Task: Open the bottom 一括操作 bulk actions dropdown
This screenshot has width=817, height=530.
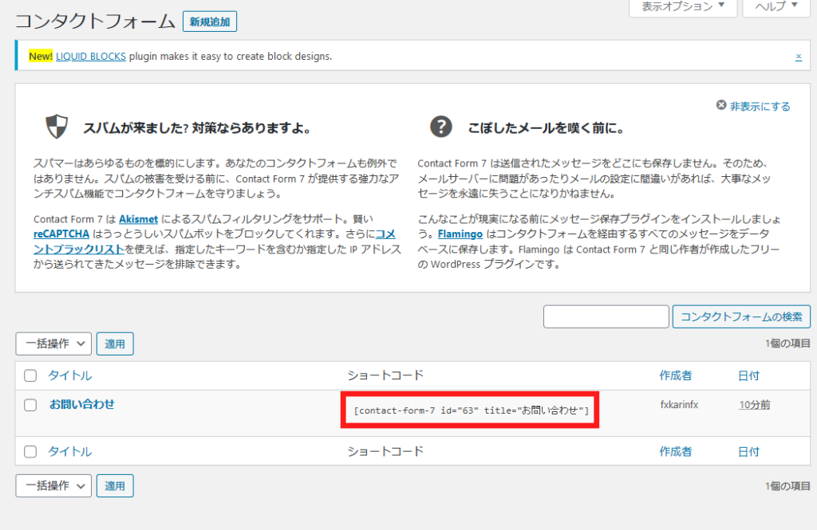Action: (53, 485)
